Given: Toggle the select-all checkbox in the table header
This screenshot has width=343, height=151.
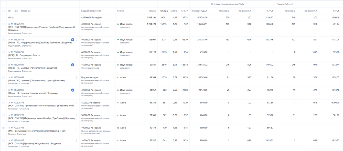Looking at the screenshot, I should click(3, 11).
